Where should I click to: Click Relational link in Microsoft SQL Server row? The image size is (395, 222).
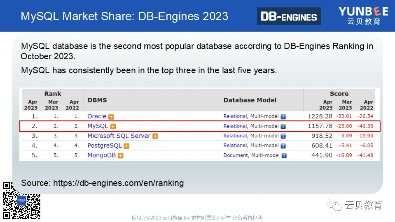coord(235,136)
